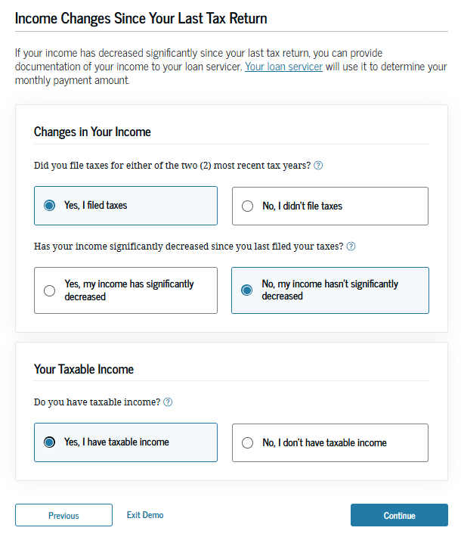The width and height of the screenshot is (461, 540).
Task: Go back with the Previous button
Action: click(63, 515)
